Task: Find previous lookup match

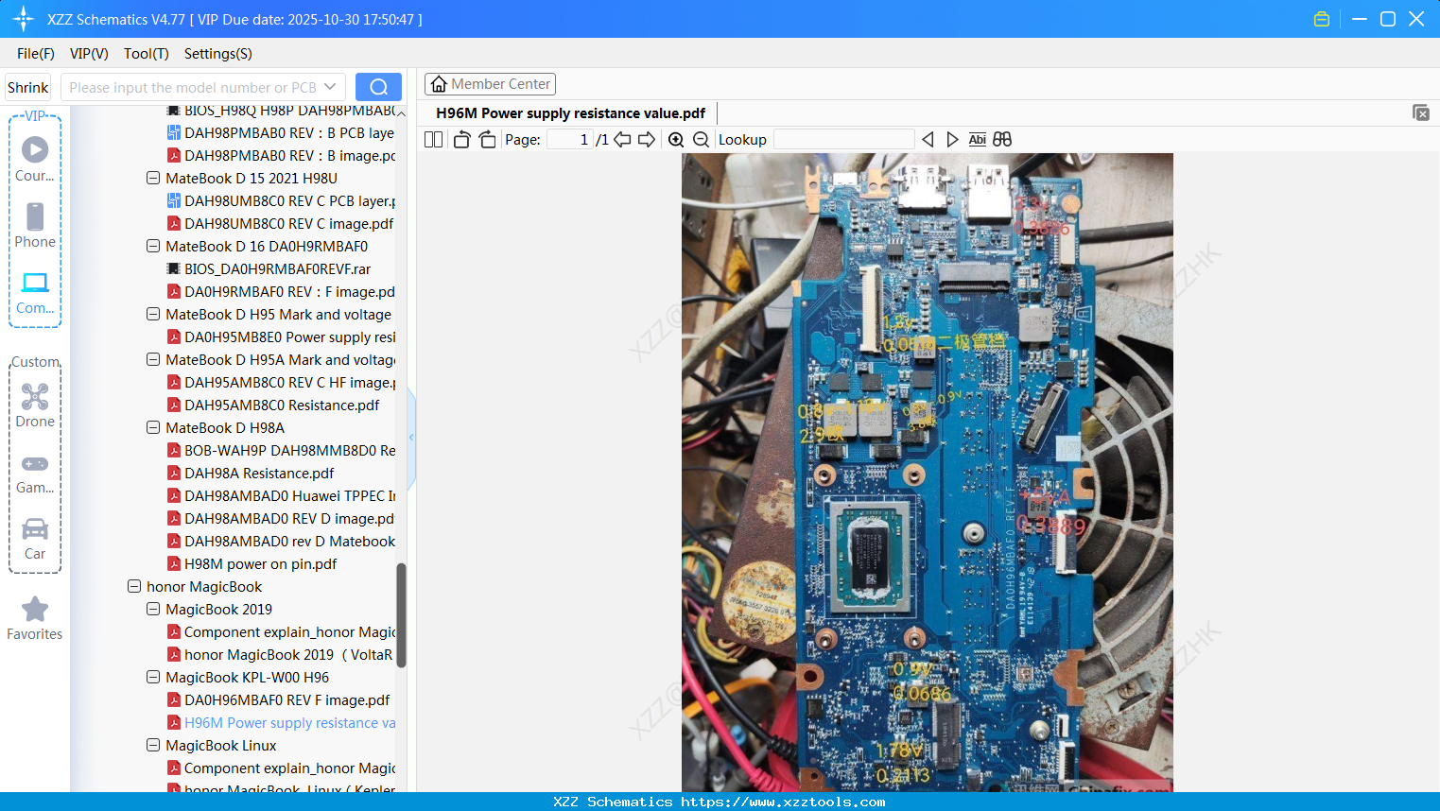Action: pos(928,139)
